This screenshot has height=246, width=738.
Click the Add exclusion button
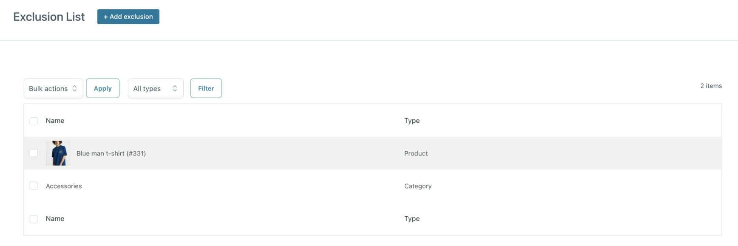click(128, 17)
